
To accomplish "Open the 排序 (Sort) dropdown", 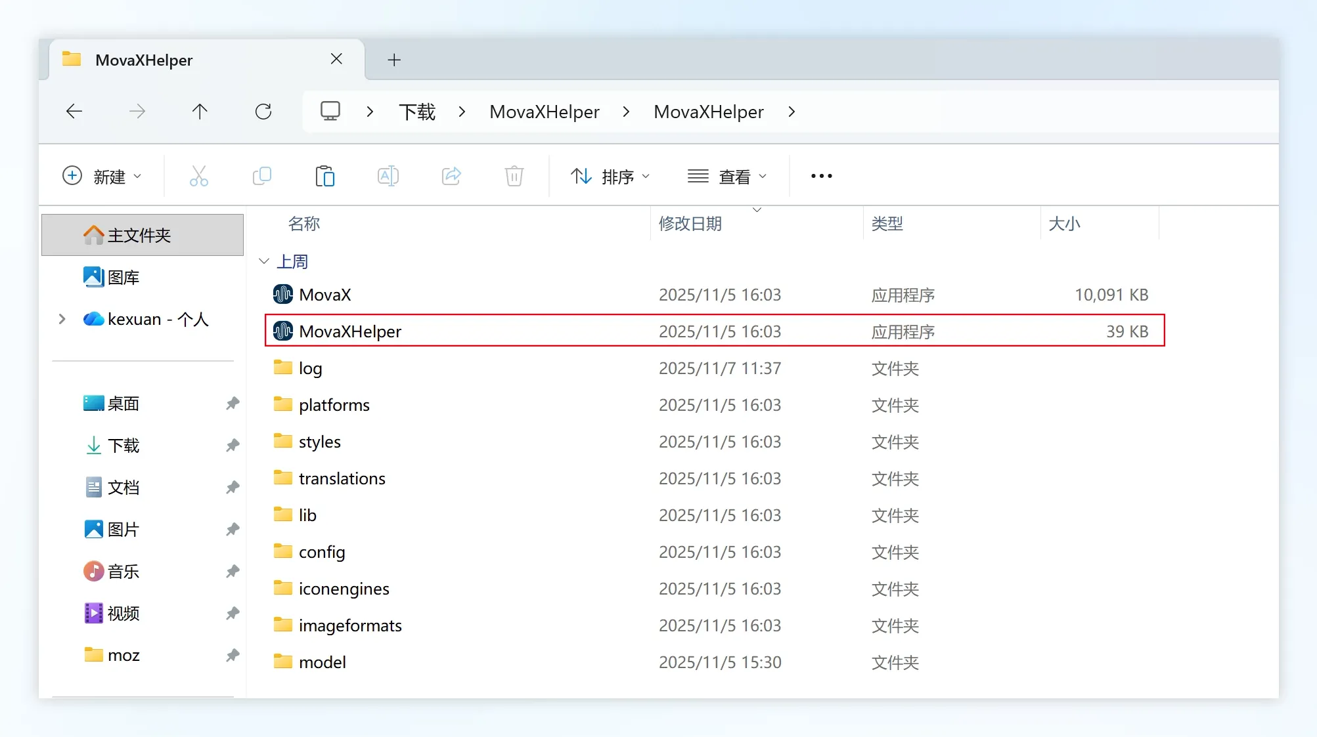I will [x=610, y=176].
